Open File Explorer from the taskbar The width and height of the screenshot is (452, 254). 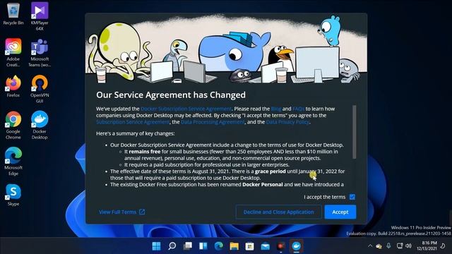[234, 246]
